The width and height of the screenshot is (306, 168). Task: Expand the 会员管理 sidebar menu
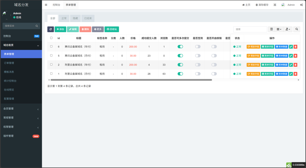tap(21, 109)
